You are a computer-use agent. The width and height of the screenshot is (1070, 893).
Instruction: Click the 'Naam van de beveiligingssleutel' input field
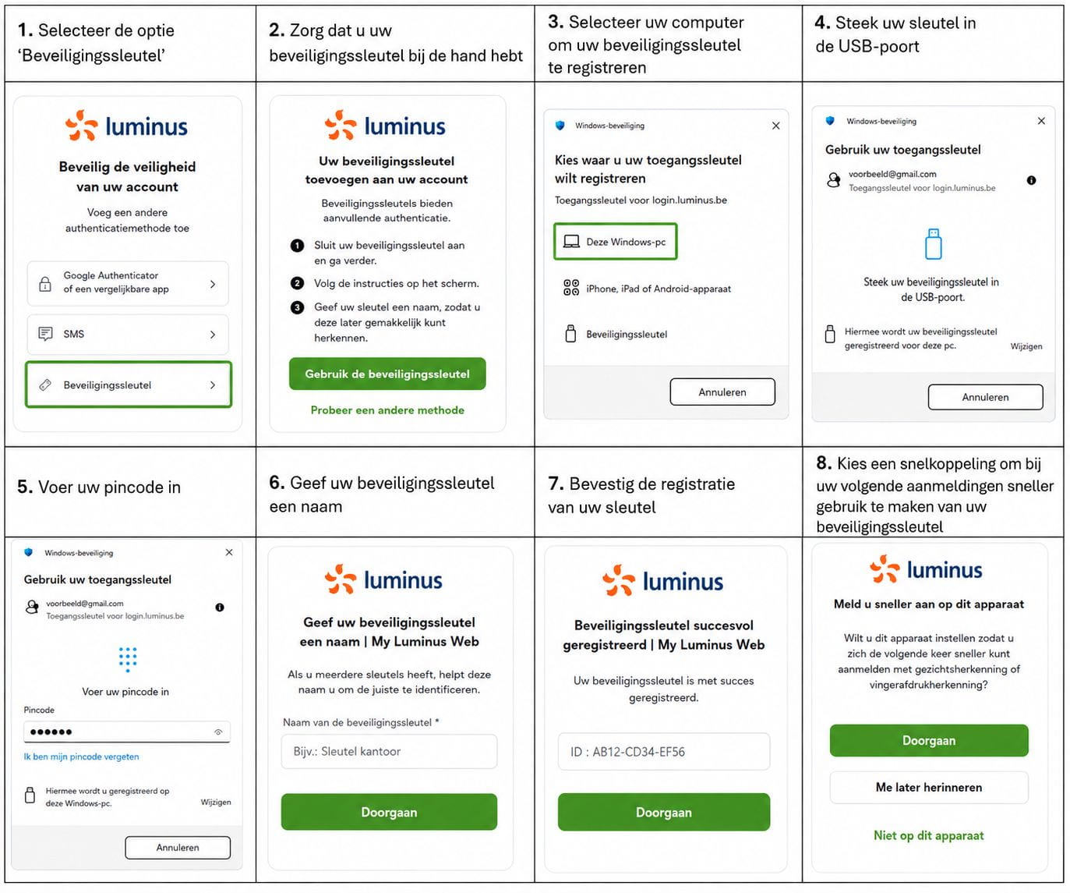click(x=389, y=752)
